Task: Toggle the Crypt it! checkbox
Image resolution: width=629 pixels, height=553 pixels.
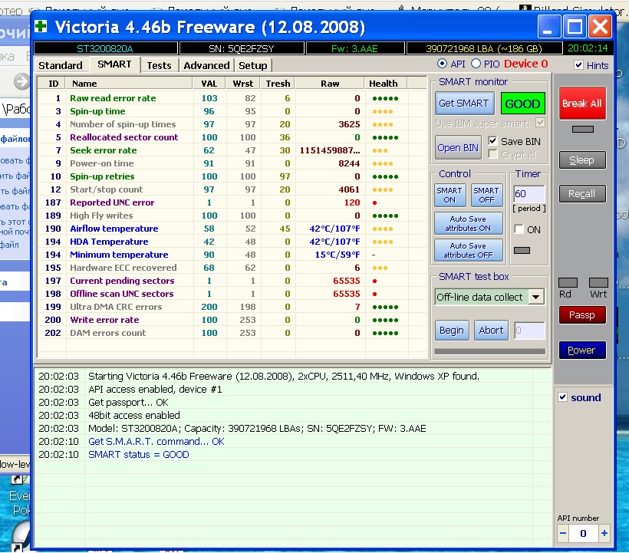Action: point(493,154)
